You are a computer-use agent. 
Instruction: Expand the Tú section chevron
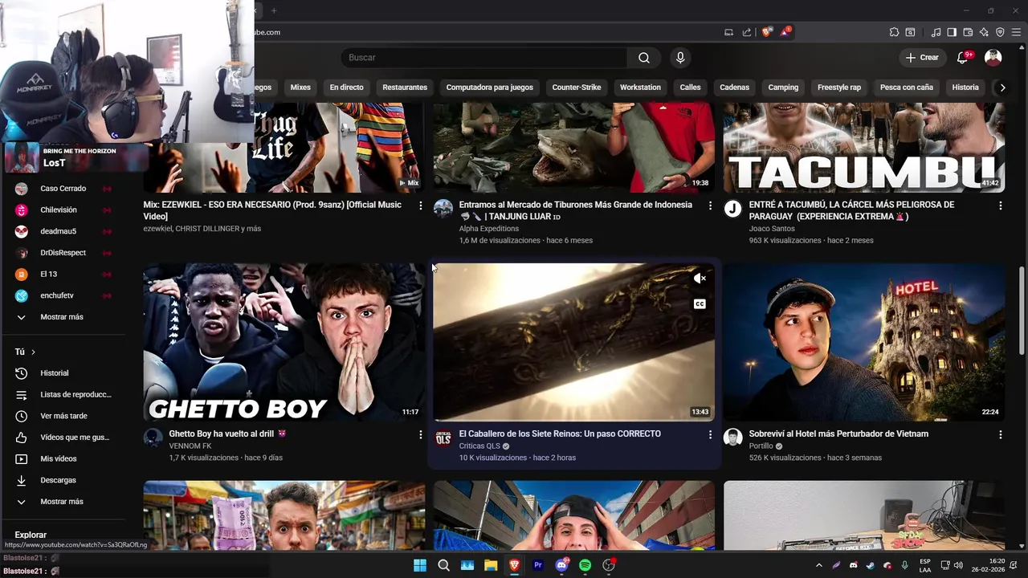(33, 352)
